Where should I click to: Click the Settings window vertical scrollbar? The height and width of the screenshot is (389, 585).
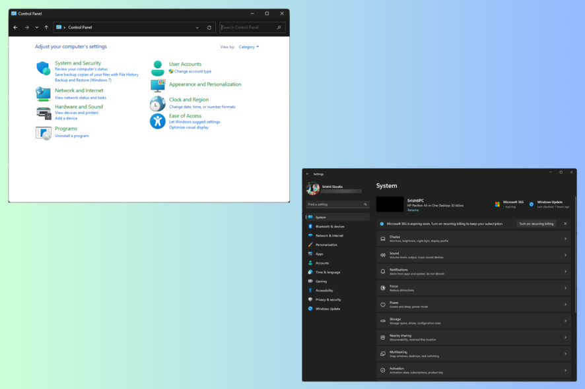[x=575, y=255]
